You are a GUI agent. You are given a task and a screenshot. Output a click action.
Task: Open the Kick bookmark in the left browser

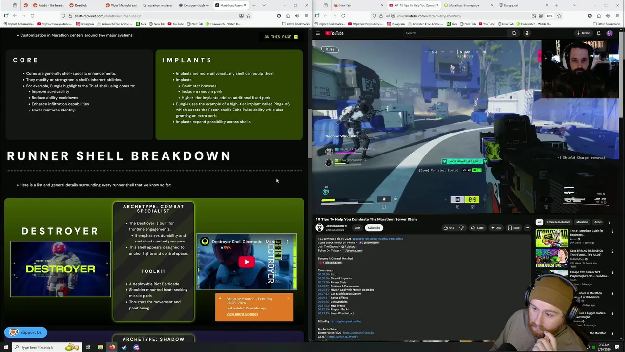tap(141, 24)
